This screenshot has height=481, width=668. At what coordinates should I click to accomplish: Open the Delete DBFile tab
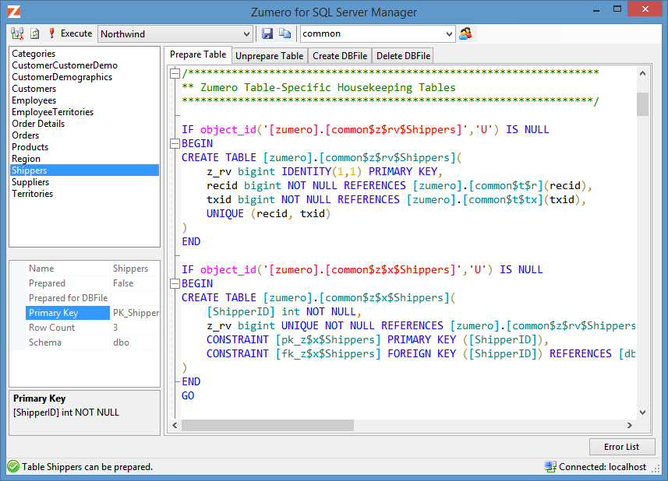(x=404, y=56)
